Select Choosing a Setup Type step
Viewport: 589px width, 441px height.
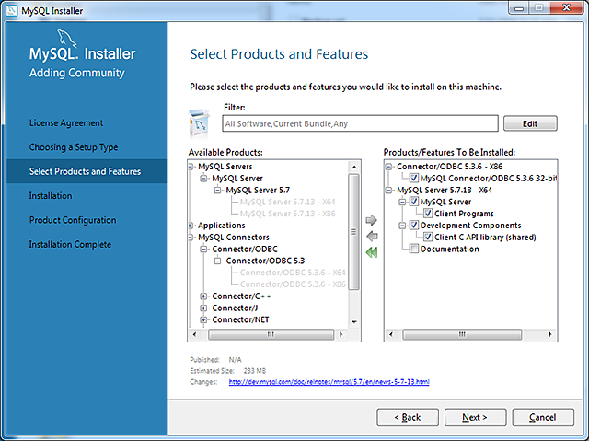74,147
